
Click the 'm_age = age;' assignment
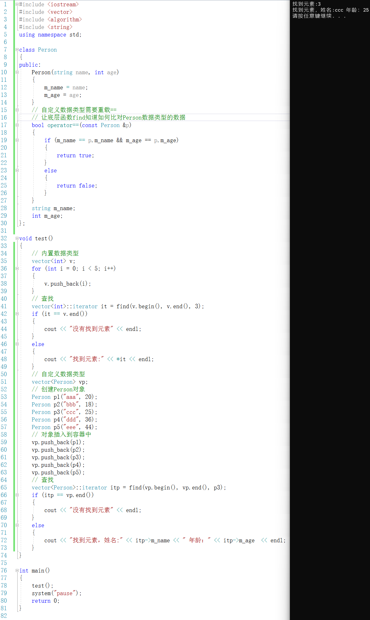coord(63,95)
